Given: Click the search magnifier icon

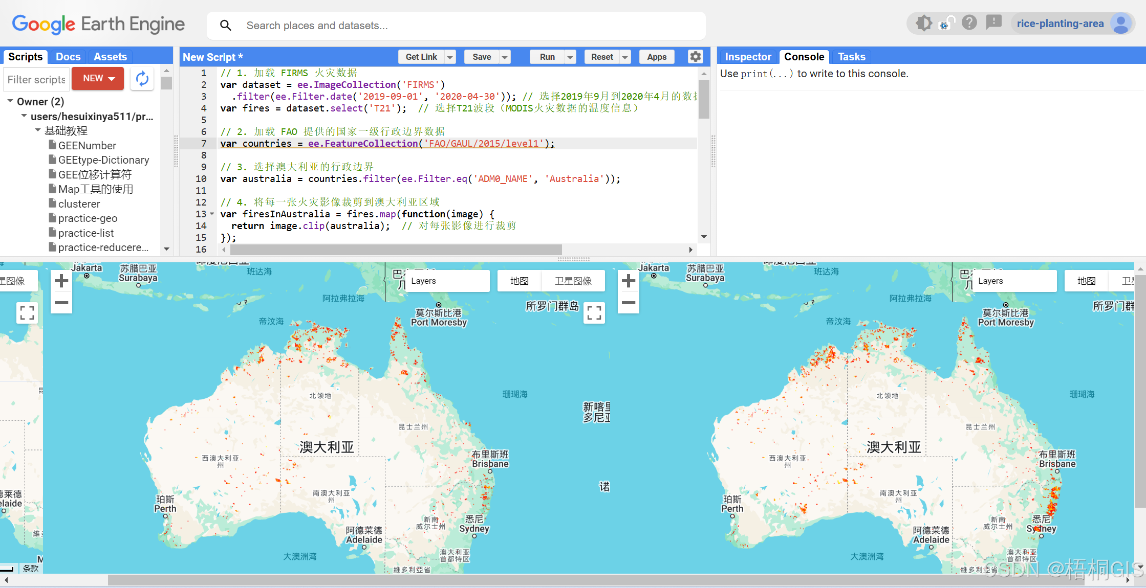Looking at the screenshot, I should click(x=226, y=26).
